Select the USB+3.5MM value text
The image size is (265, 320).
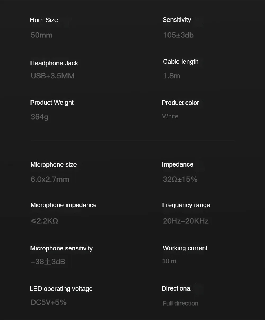pos(52,76)
